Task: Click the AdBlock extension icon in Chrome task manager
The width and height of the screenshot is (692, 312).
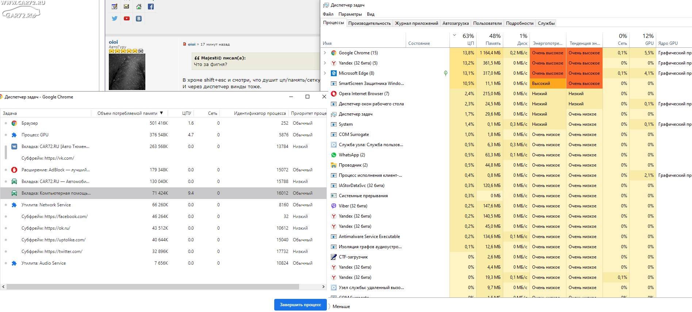Action: coord(14,170)
